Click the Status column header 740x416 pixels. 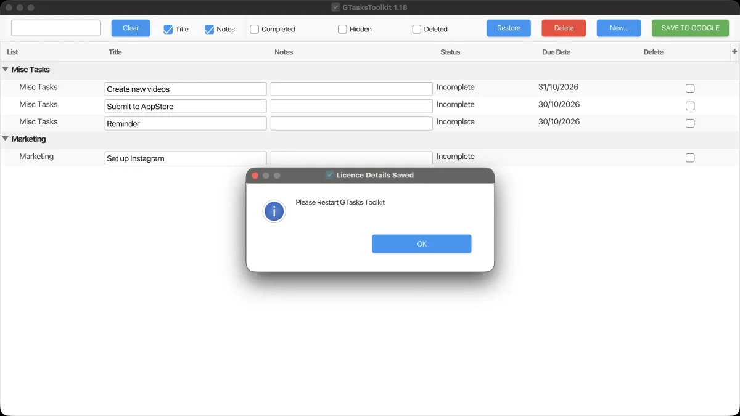450,52
